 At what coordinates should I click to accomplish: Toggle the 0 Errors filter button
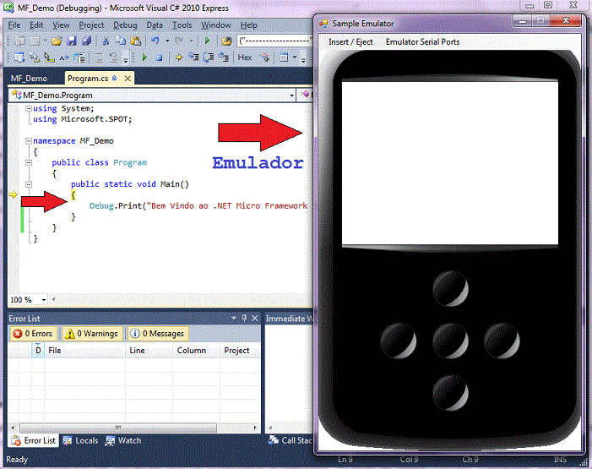pyautogui.click(x=33, y=334)
